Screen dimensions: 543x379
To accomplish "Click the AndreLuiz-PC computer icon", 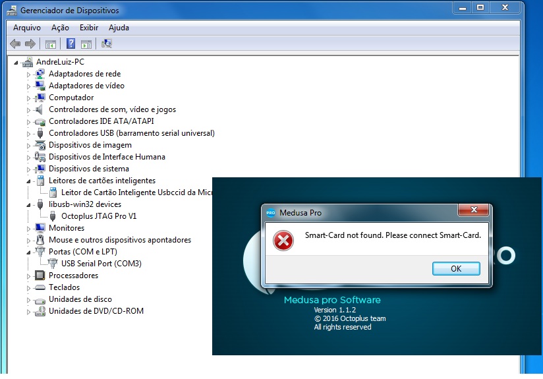I will (28, 62).
